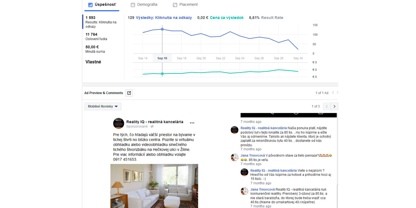Expand the Mobilné Novinky dropdown
This screenshot has width=416, height=208.
point(103,107)
